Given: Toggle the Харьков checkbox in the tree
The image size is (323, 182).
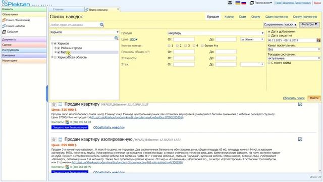Looking at the screenshot, I should click(x=55, y=43).
